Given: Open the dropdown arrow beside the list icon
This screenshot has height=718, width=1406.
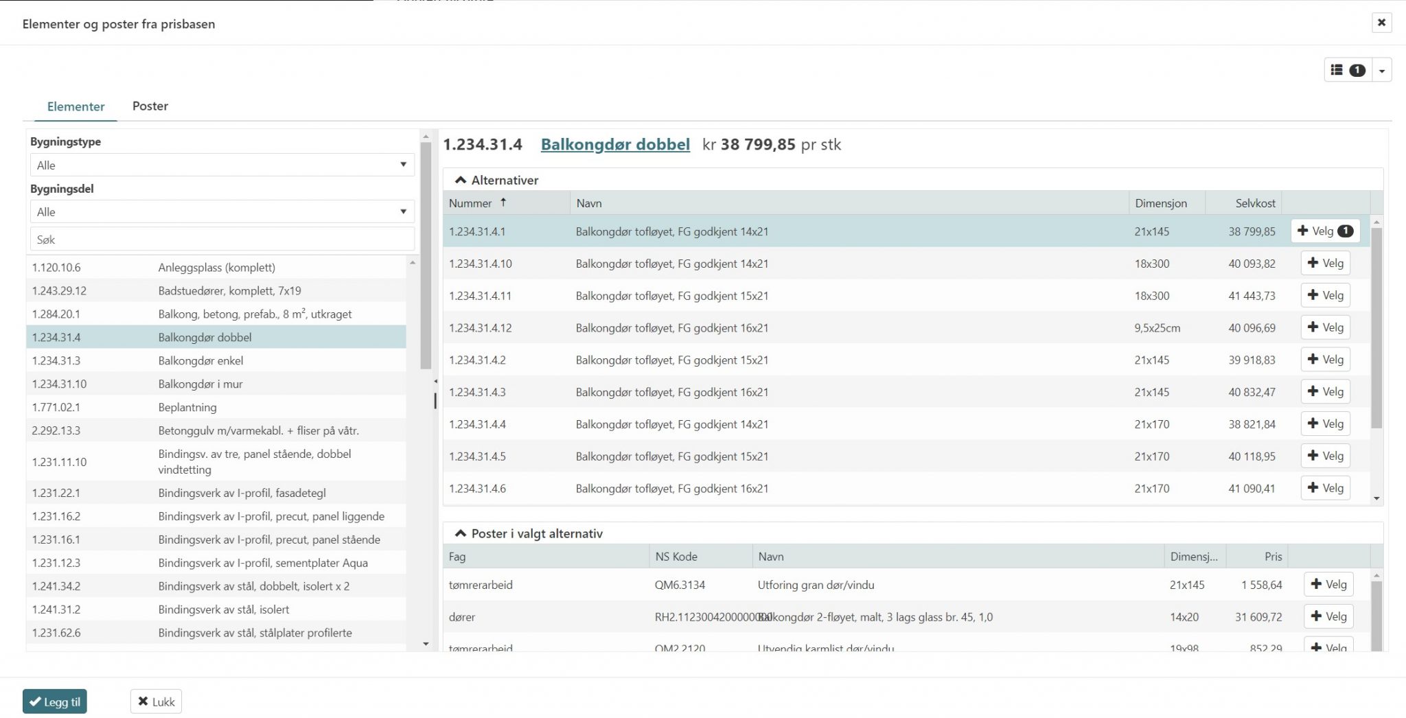Looking at the screenshot, I should point(1382,71).
